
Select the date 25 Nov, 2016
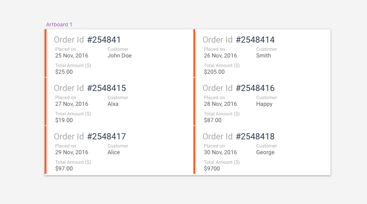[x=71, y=56]
